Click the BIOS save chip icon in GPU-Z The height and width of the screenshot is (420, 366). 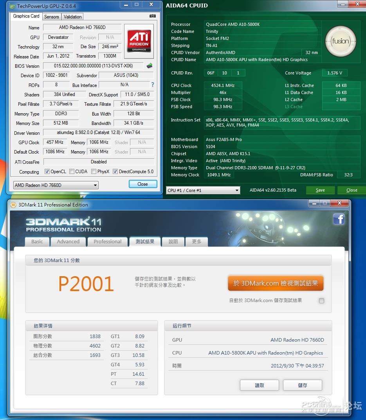[x=150, y=66]
